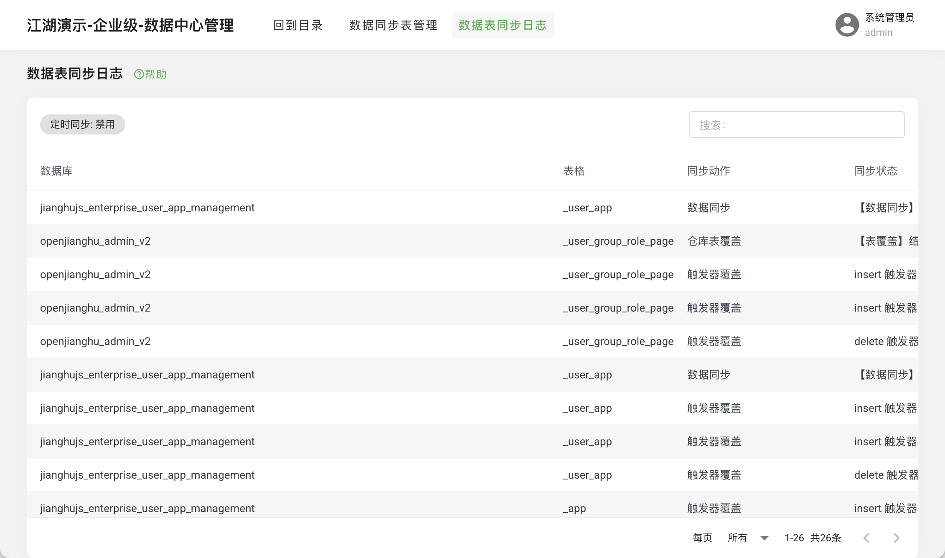Screen dimensions: 945x558
Task: Click the help question-mark icon
Action: click(x=139, y=74)
